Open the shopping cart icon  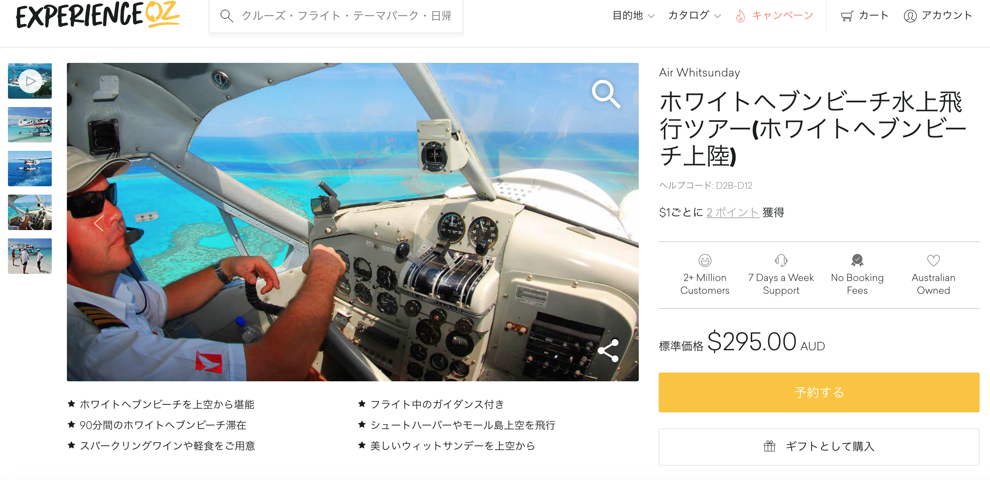pos(847,16)
